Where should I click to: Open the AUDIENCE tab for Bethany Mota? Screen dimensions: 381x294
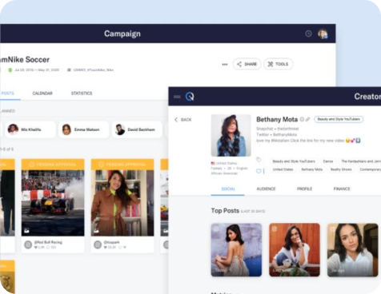(x=266, y=189)
